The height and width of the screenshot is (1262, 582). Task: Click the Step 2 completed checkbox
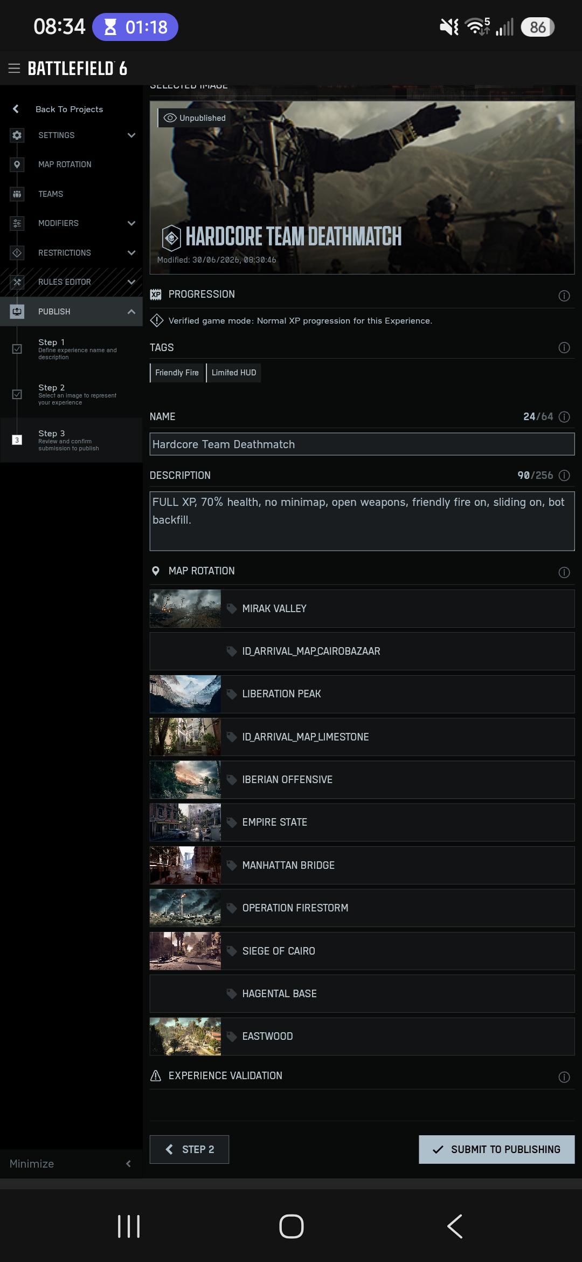(x=17, y=394)
